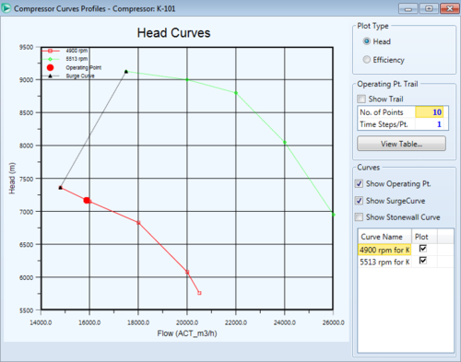Image resolution: width=461 pixels, height=362 pixels.
Task: Toggle Show Operating Pt. checkbox
Action: coord(359,183)
